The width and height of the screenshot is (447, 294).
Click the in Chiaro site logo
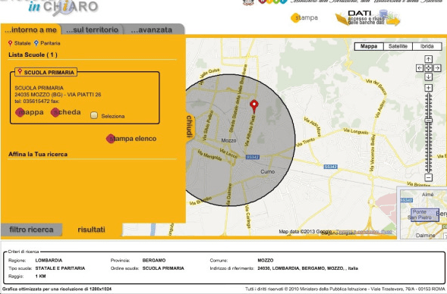(63, 6)
